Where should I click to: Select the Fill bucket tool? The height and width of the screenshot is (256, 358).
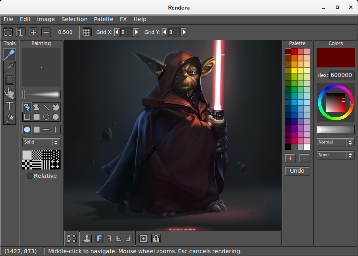pos(9,118)
